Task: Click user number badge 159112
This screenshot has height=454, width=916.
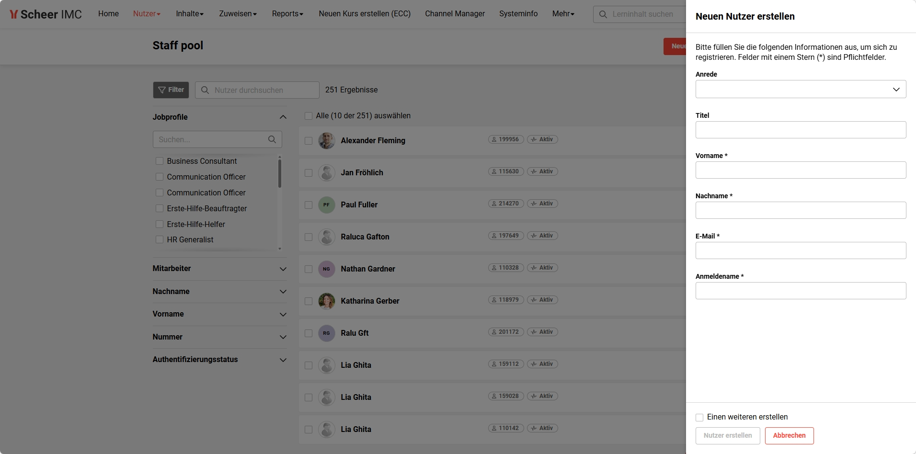Action: tap(506, 364)
